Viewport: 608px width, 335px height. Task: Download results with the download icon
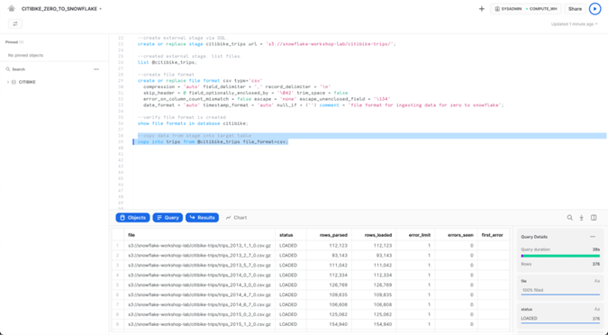tap(581, 218)
